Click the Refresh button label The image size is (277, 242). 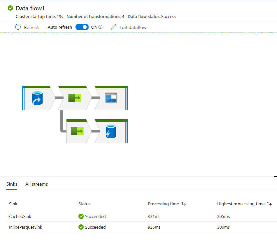[32, 28]
